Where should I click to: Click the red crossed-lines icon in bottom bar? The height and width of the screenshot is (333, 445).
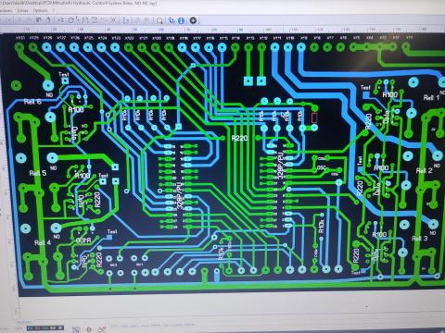click(x=102, y=329)
